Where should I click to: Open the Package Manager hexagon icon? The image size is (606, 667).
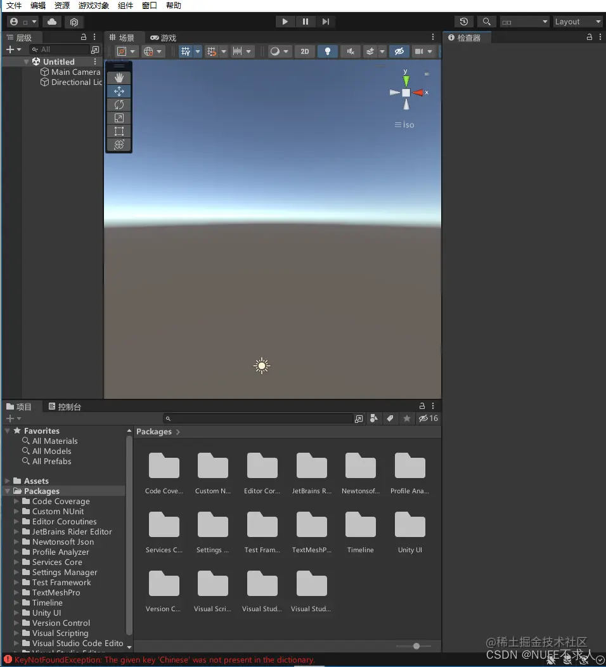pos(74,22)
